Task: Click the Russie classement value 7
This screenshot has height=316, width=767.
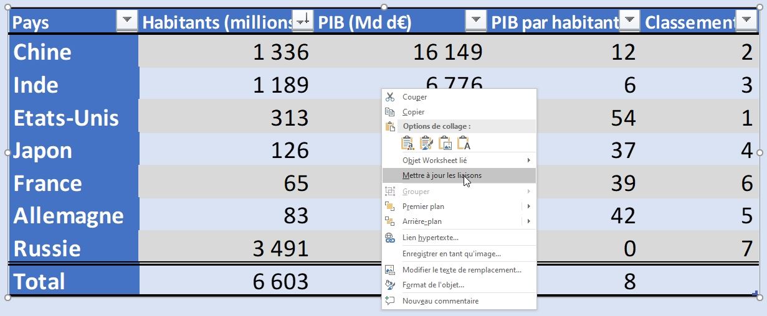Action: tap(747, 249)
